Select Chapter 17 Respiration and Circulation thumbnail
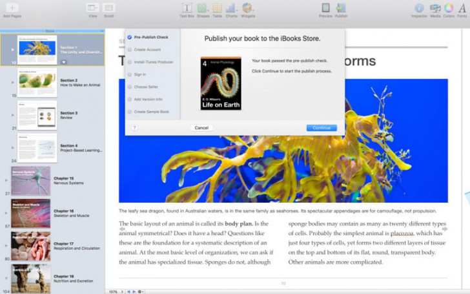 [x=30, y=246]
